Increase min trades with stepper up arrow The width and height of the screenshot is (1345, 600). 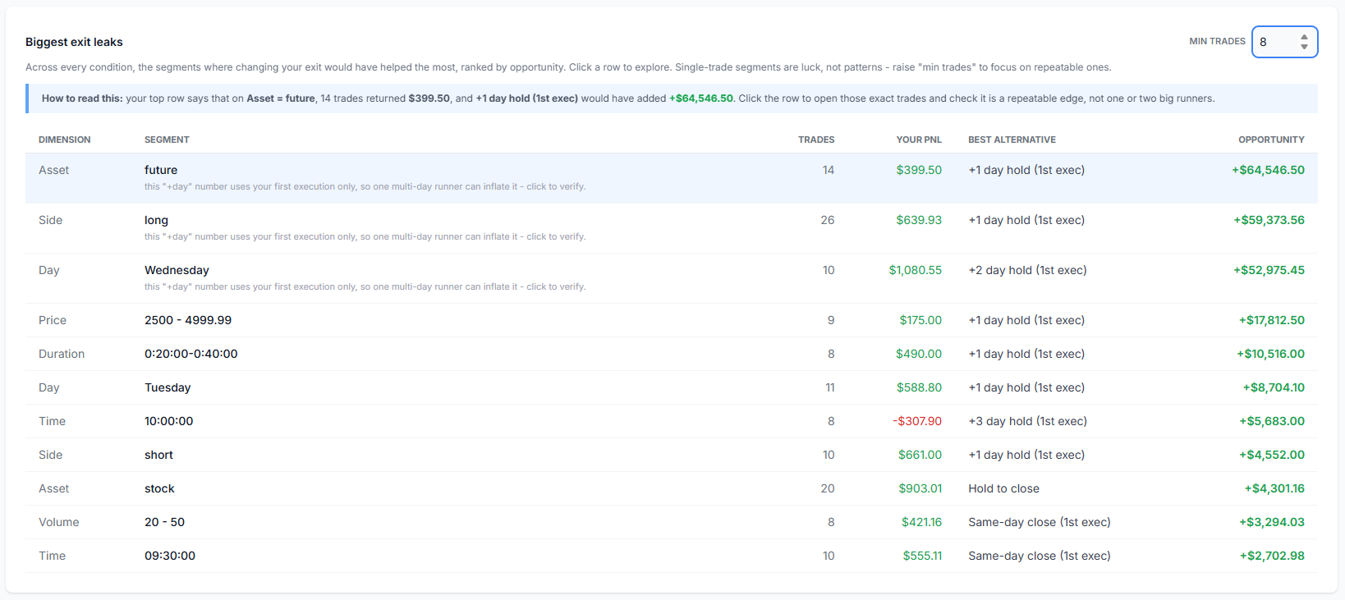point(1304,37)
